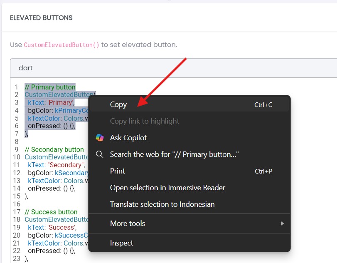The width and height of the screenshot is (337, 263).
Task: Click the greyed Copy link to highlight entry
Action: click(145, 121)
